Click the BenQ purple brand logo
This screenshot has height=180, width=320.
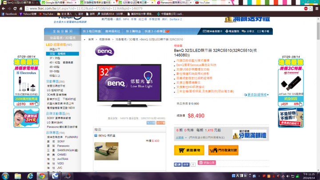pyautogui.click(x=104, y=51)
